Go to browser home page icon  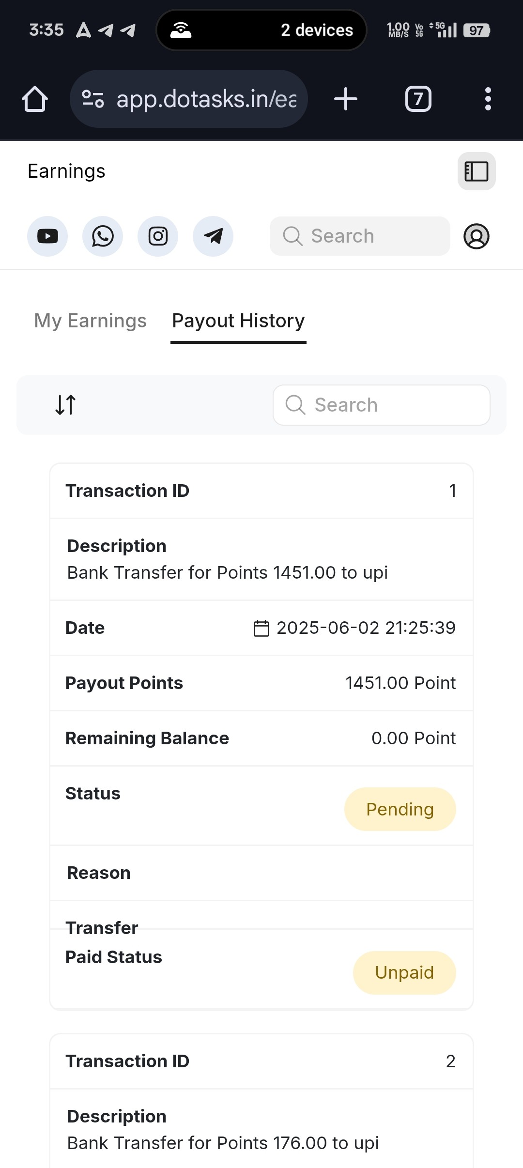35,99
